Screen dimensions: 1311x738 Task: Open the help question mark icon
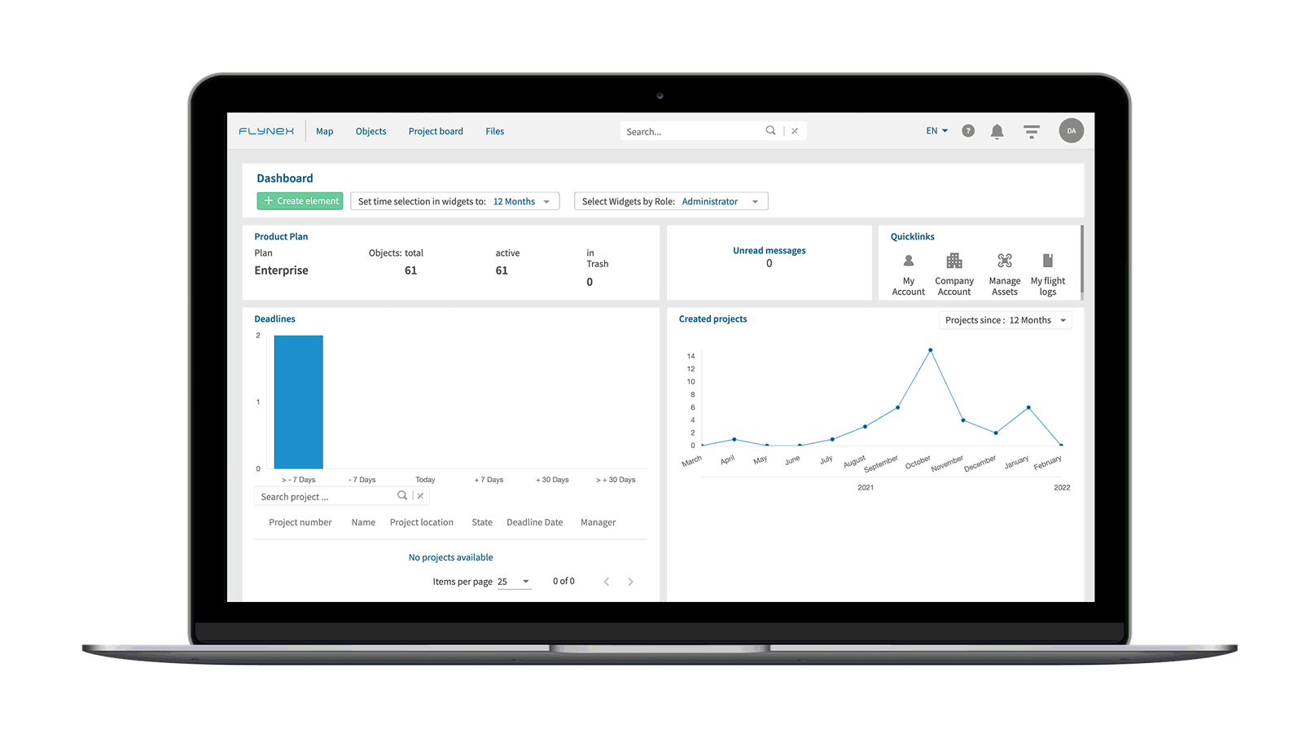967,131
